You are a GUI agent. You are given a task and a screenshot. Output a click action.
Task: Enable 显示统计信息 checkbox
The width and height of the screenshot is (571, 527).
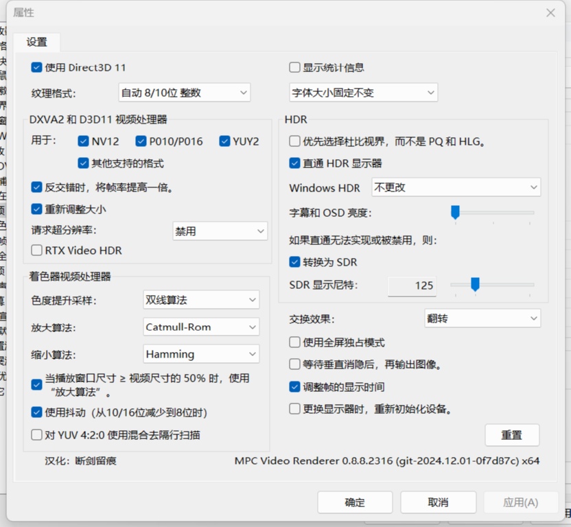point(295,67)
